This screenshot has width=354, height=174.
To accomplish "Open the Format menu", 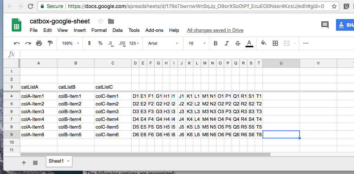I will pyautogui.click(x=99, y=30).
